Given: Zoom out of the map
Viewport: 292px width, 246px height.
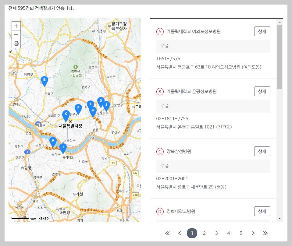Looking at the screenshot, I should [16, 35].
